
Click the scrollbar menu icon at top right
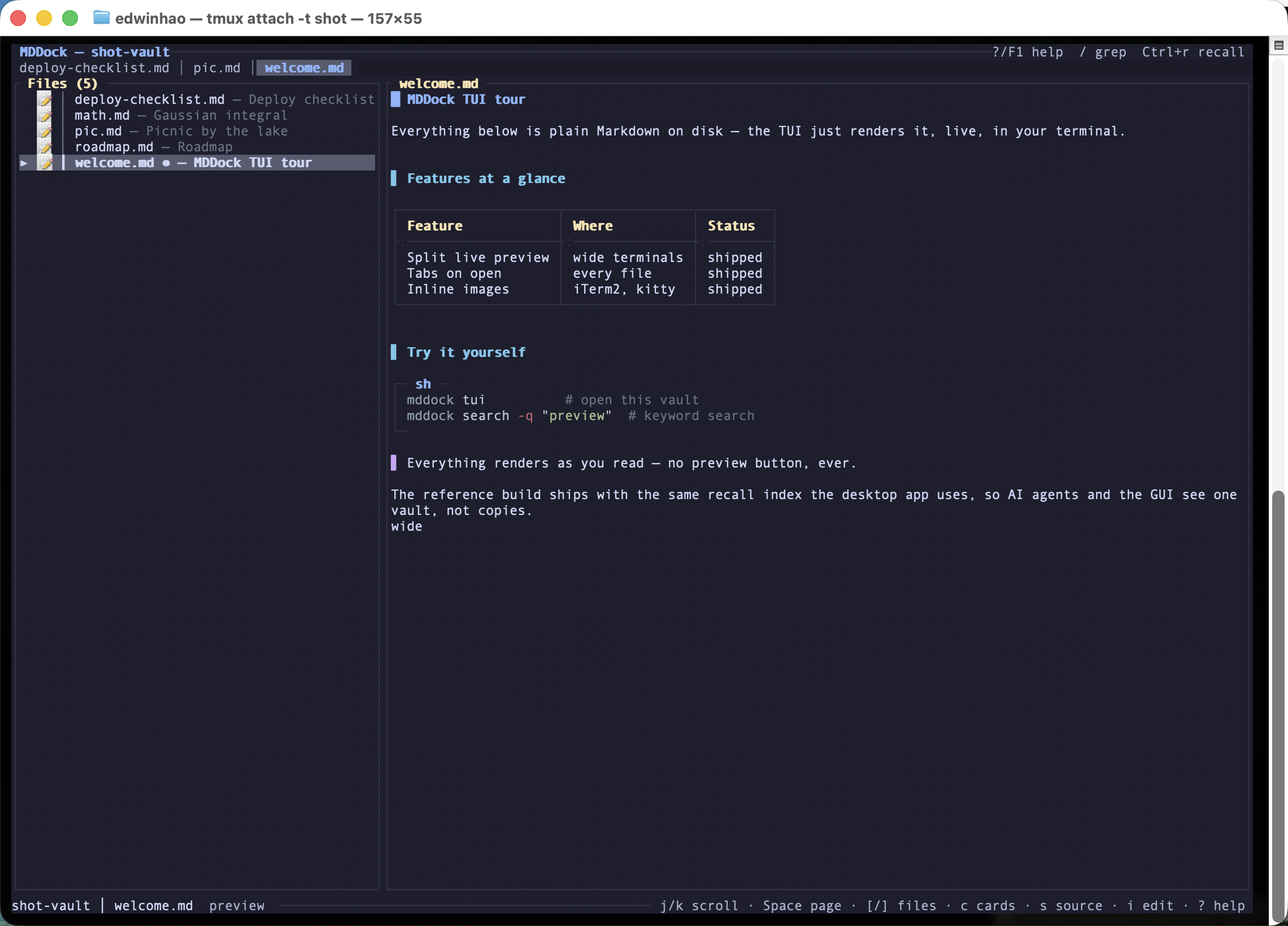tap(1278, 45)
